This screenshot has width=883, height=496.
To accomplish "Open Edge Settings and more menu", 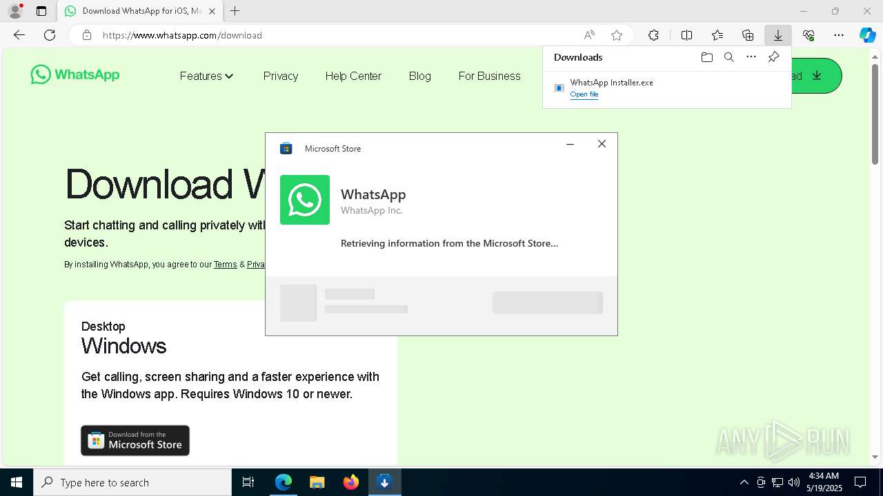I will point(839,35).
